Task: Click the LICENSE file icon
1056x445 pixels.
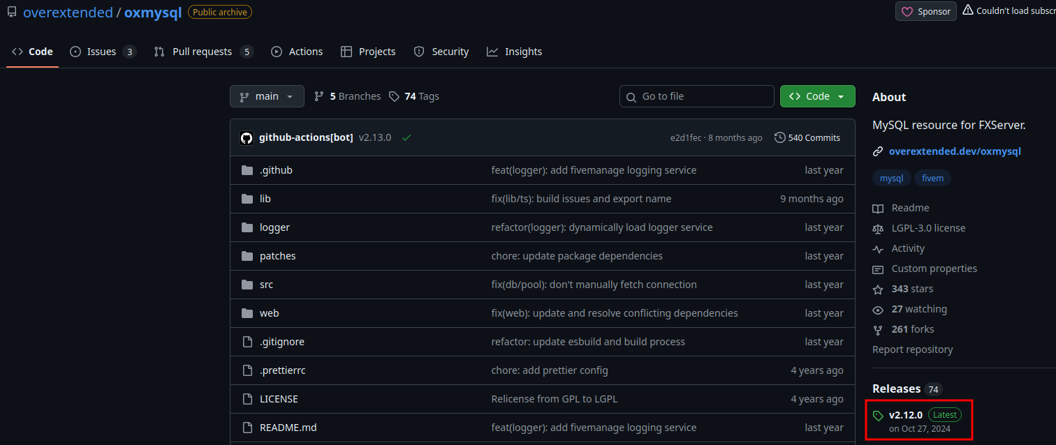Action: (x=247, y=399)
